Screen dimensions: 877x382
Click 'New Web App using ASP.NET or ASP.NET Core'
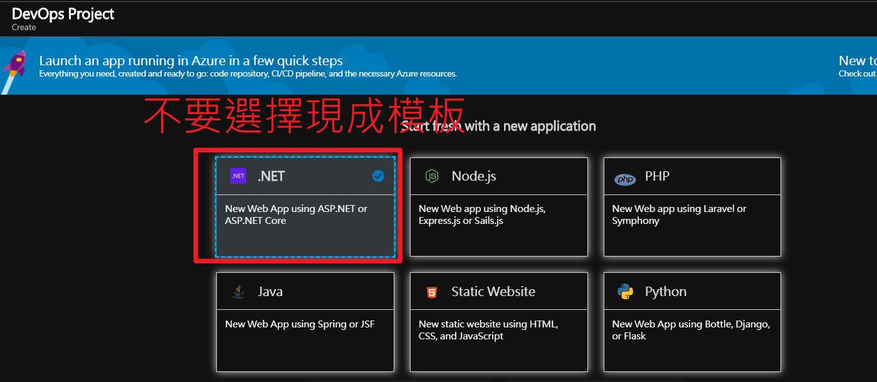[x=296, y=215]
